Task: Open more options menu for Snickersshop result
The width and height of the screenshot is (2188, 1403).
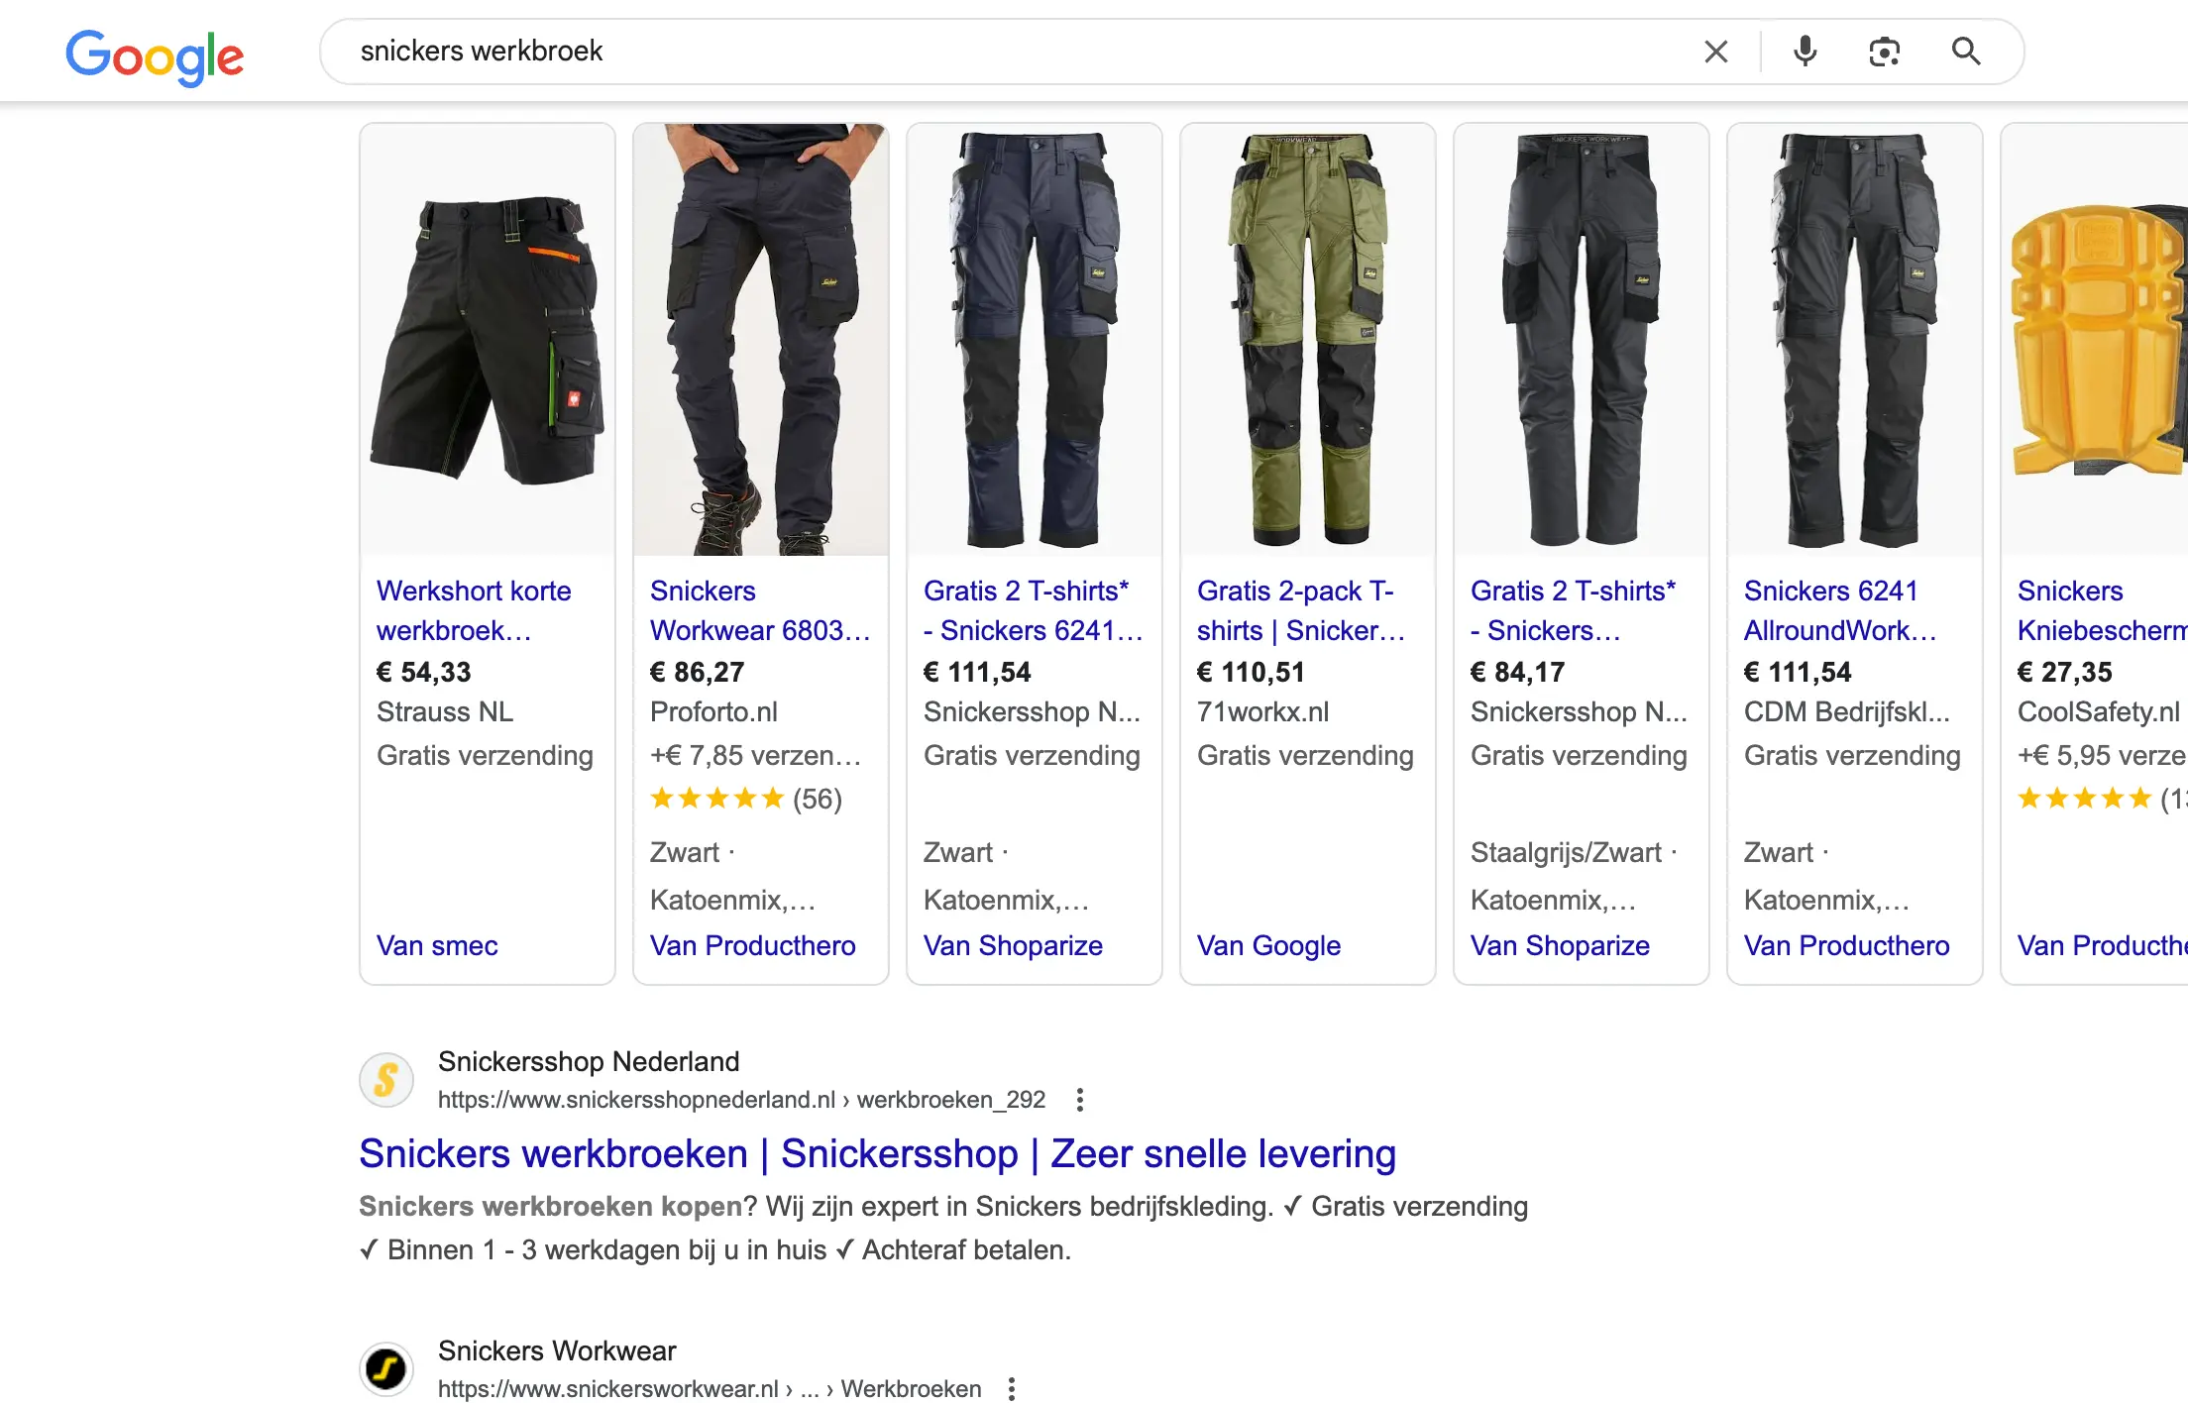Action: (x=1080, y=1100)
